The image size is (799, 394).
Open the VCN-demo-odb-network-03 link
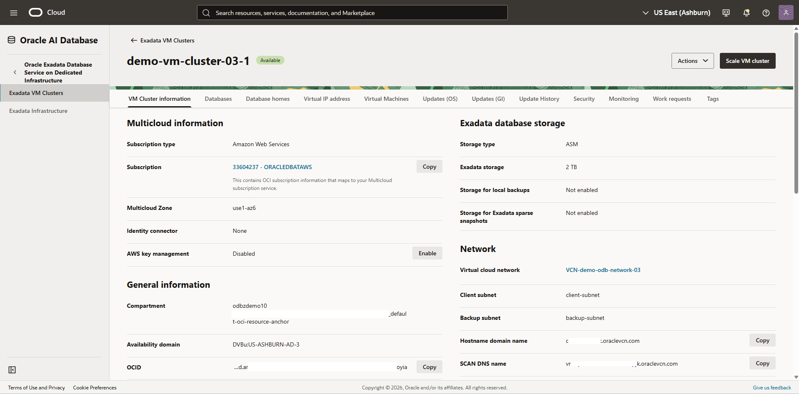coord(603,270)
